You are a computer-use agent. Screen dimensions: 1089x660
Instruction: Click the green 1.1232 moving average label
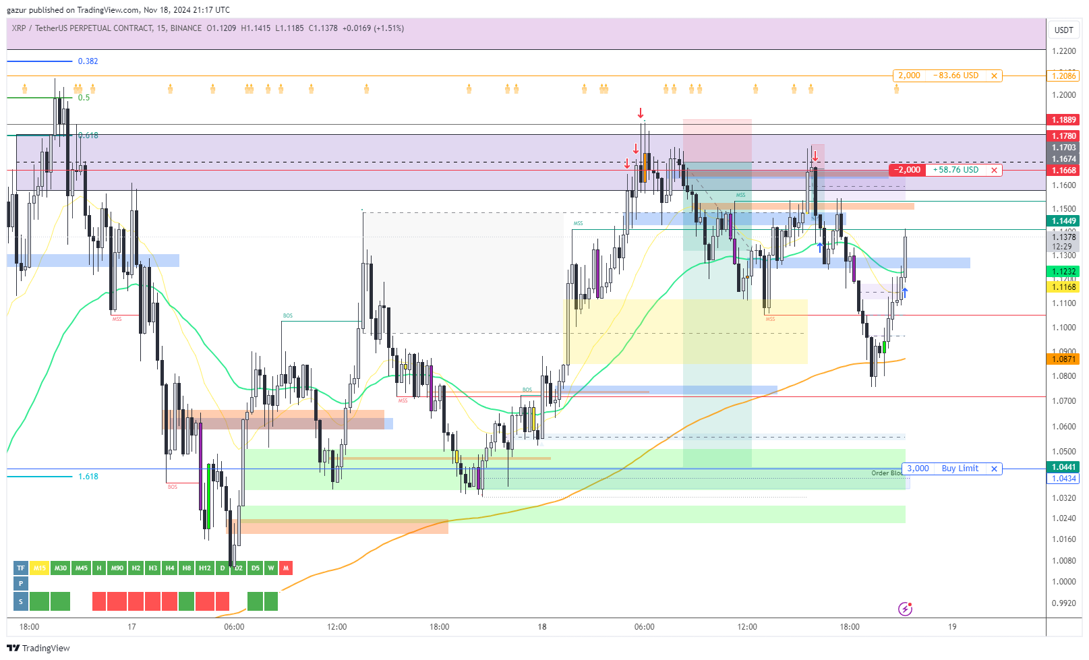pyautogui.click(x=1063, y=272)
